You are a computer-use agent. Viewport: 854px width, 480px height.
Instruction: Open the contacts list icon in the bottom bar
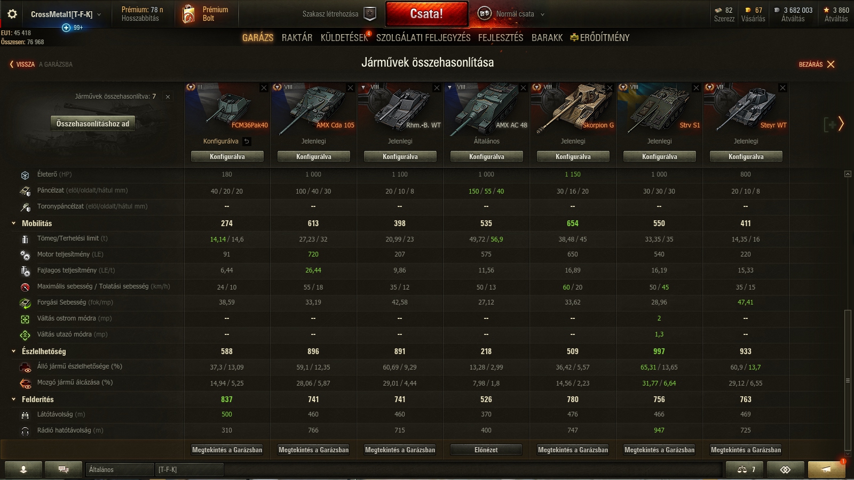coord(23,469)
